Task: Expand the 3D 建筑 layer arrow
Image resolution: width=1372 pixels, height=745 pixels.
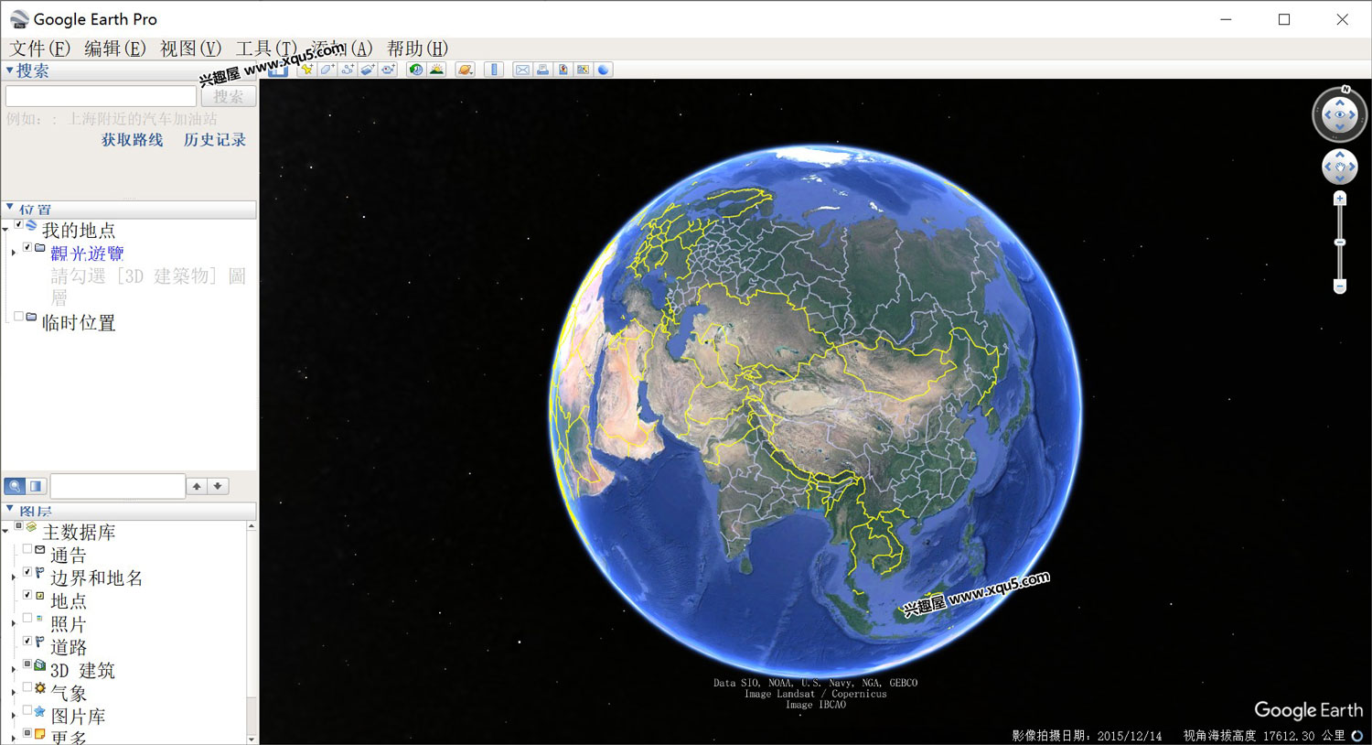Action: click(13, 670)
